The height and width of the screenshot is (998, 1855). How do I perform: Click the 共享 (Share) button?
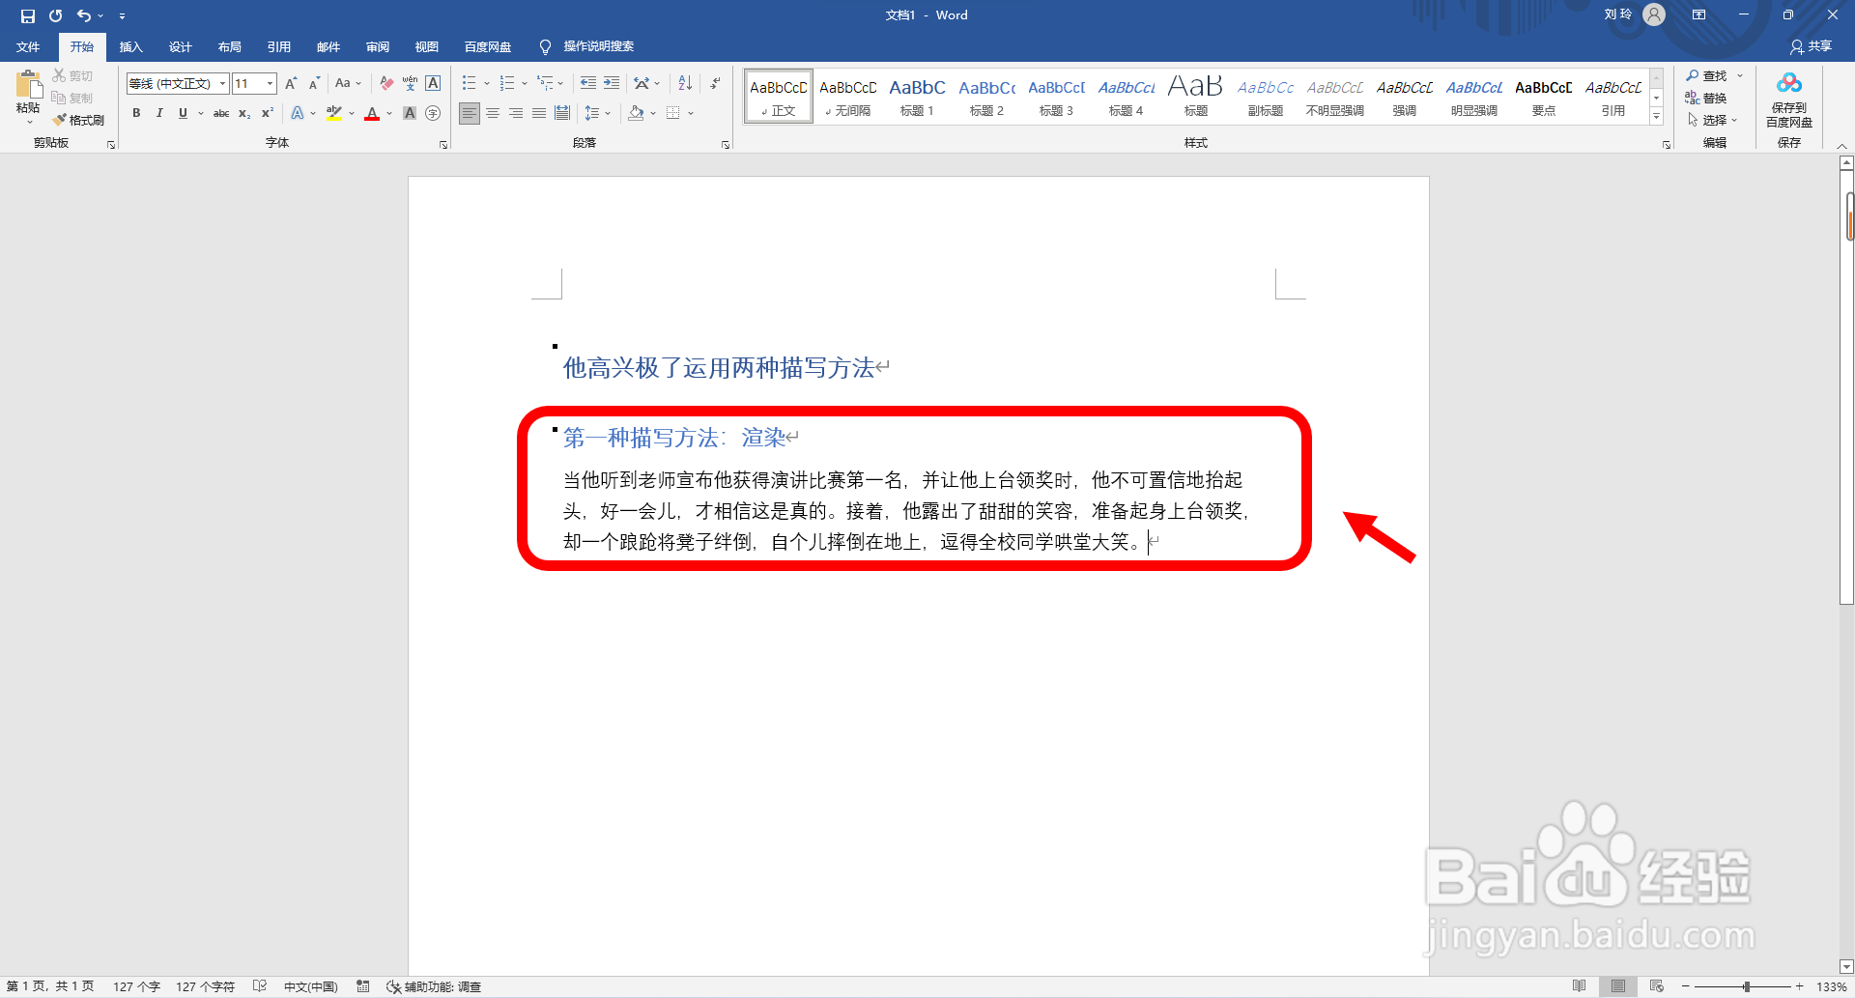click(x=1811, y=46)
